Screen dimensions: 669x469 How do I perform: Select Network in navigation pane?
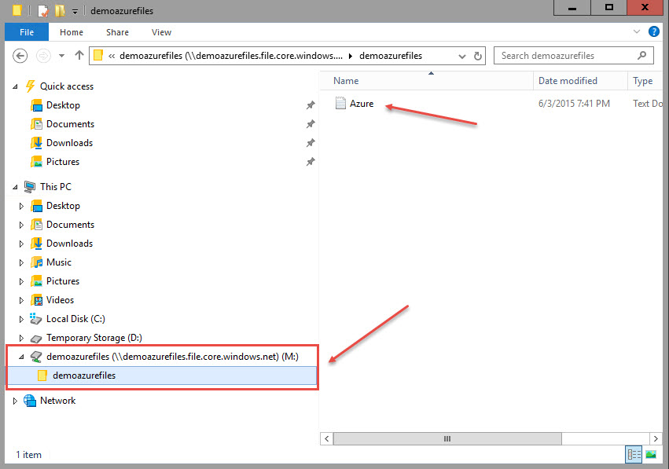57,401
